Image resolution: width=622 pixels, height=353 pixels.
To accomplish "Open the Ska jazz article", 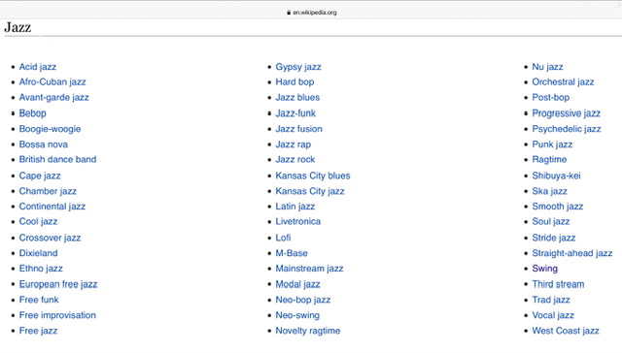I will 549,191.
